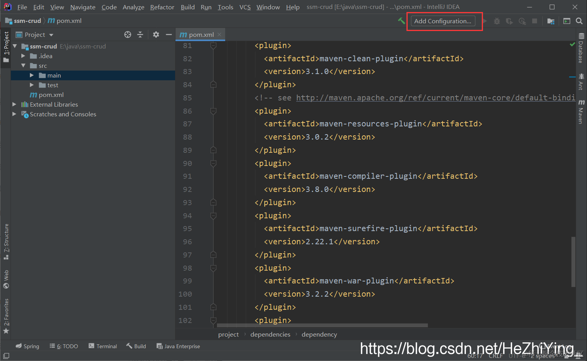The height and width of the screenshot is (361, 587).
Task: Expand Scratches and Consoles node
Action: pos(14,114)
